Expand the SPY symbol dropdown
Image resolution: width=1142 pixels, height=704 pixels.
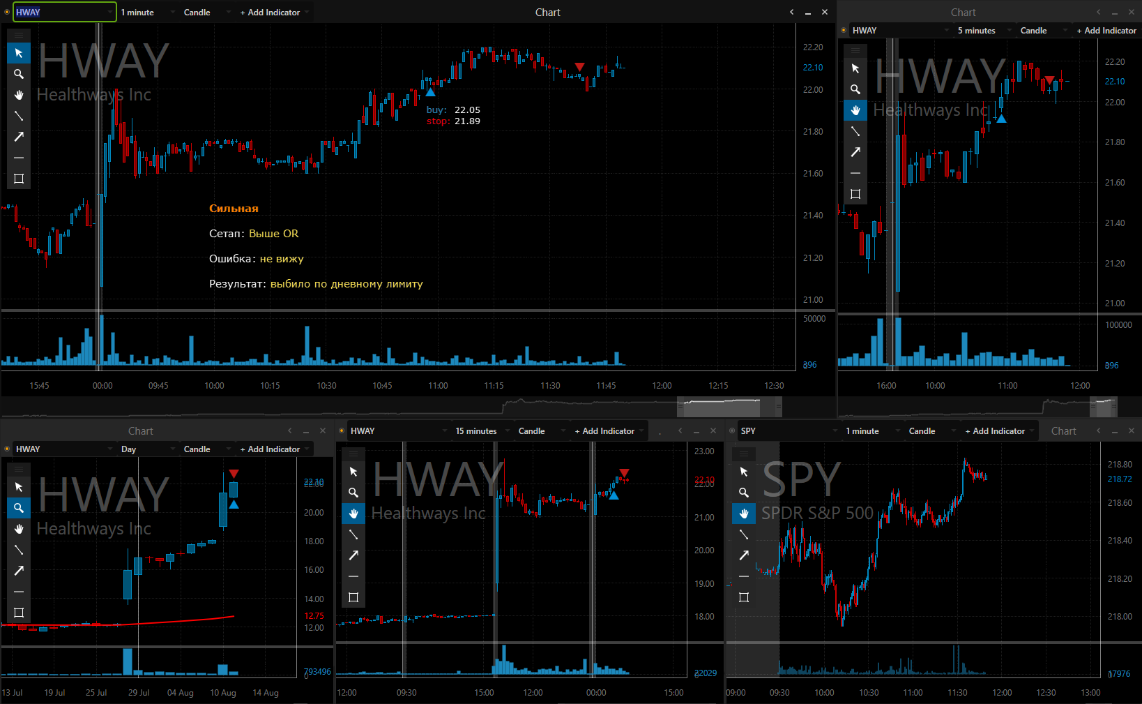[835, 430]
